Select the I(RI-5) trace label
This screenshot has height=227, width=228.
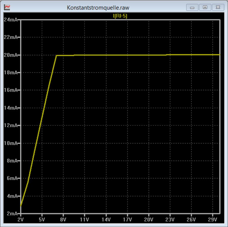(x=120, y=16)
